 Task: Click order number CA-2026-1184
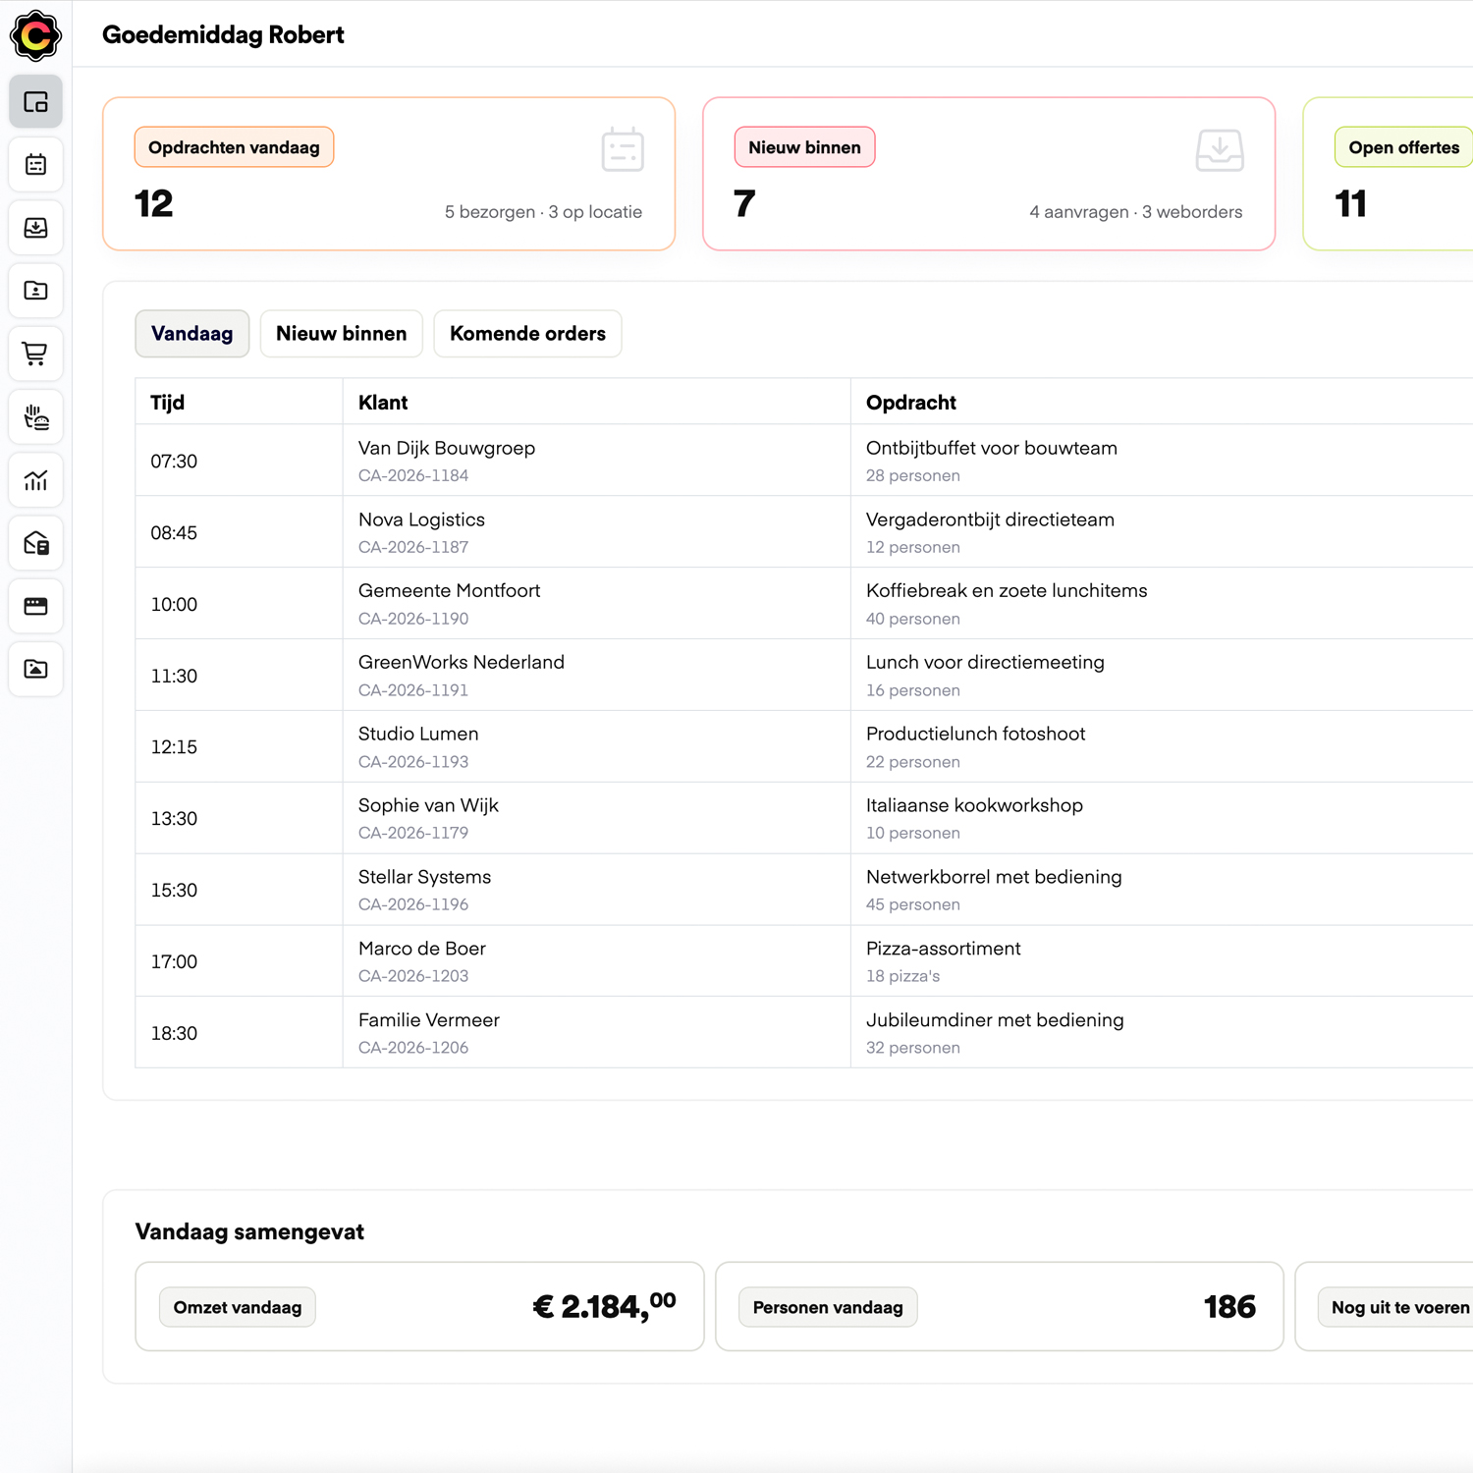[x=413, y=475]
